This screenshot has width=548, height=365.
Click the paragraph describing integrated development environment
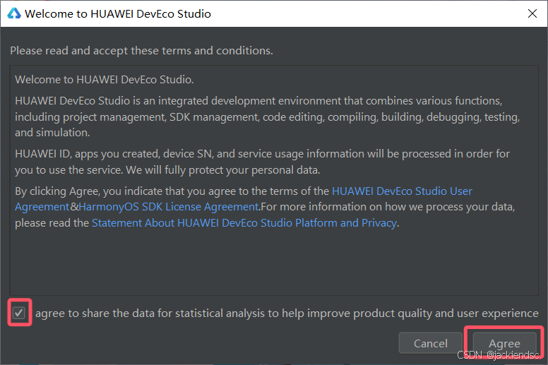tap(268, 116)
